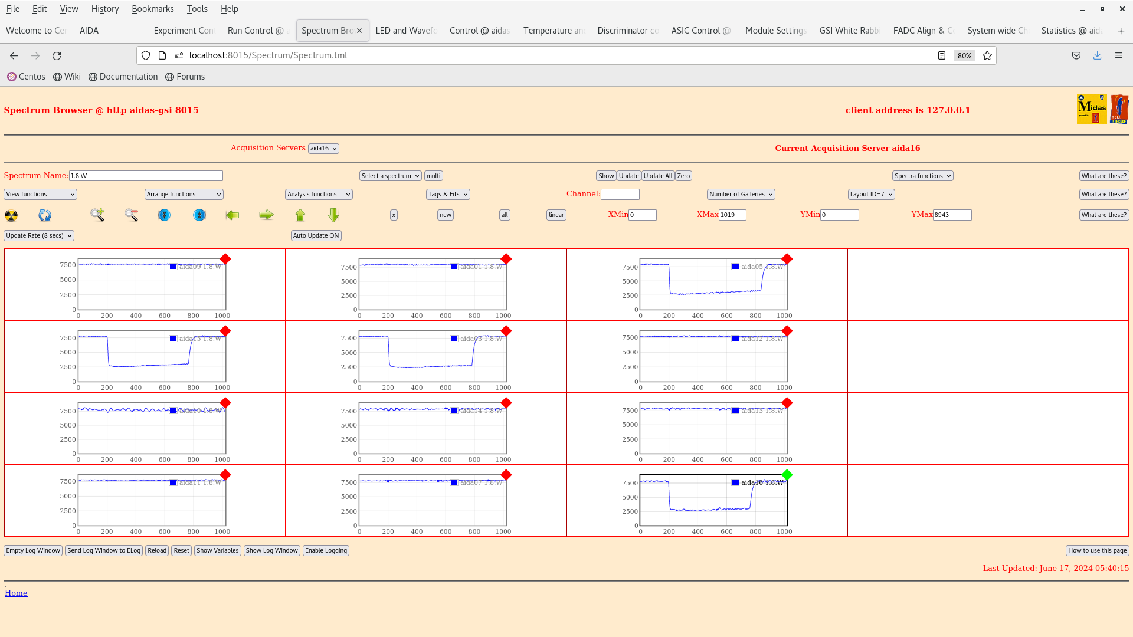The height and width of the screenshot is (637, 1133).
Task: Toggle the multi spectrum checkbox
Action: (x=434, y=175)
